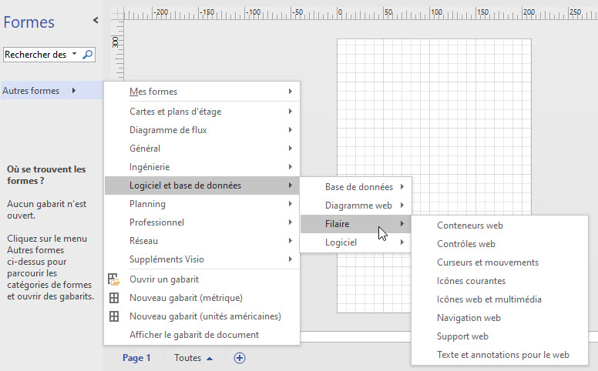
Task: Open the Professionnel shapes category
Action: (202, 222)
